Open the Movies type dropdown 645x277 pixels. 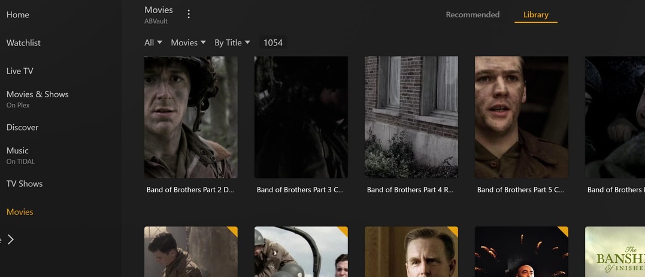click(189, 42)
